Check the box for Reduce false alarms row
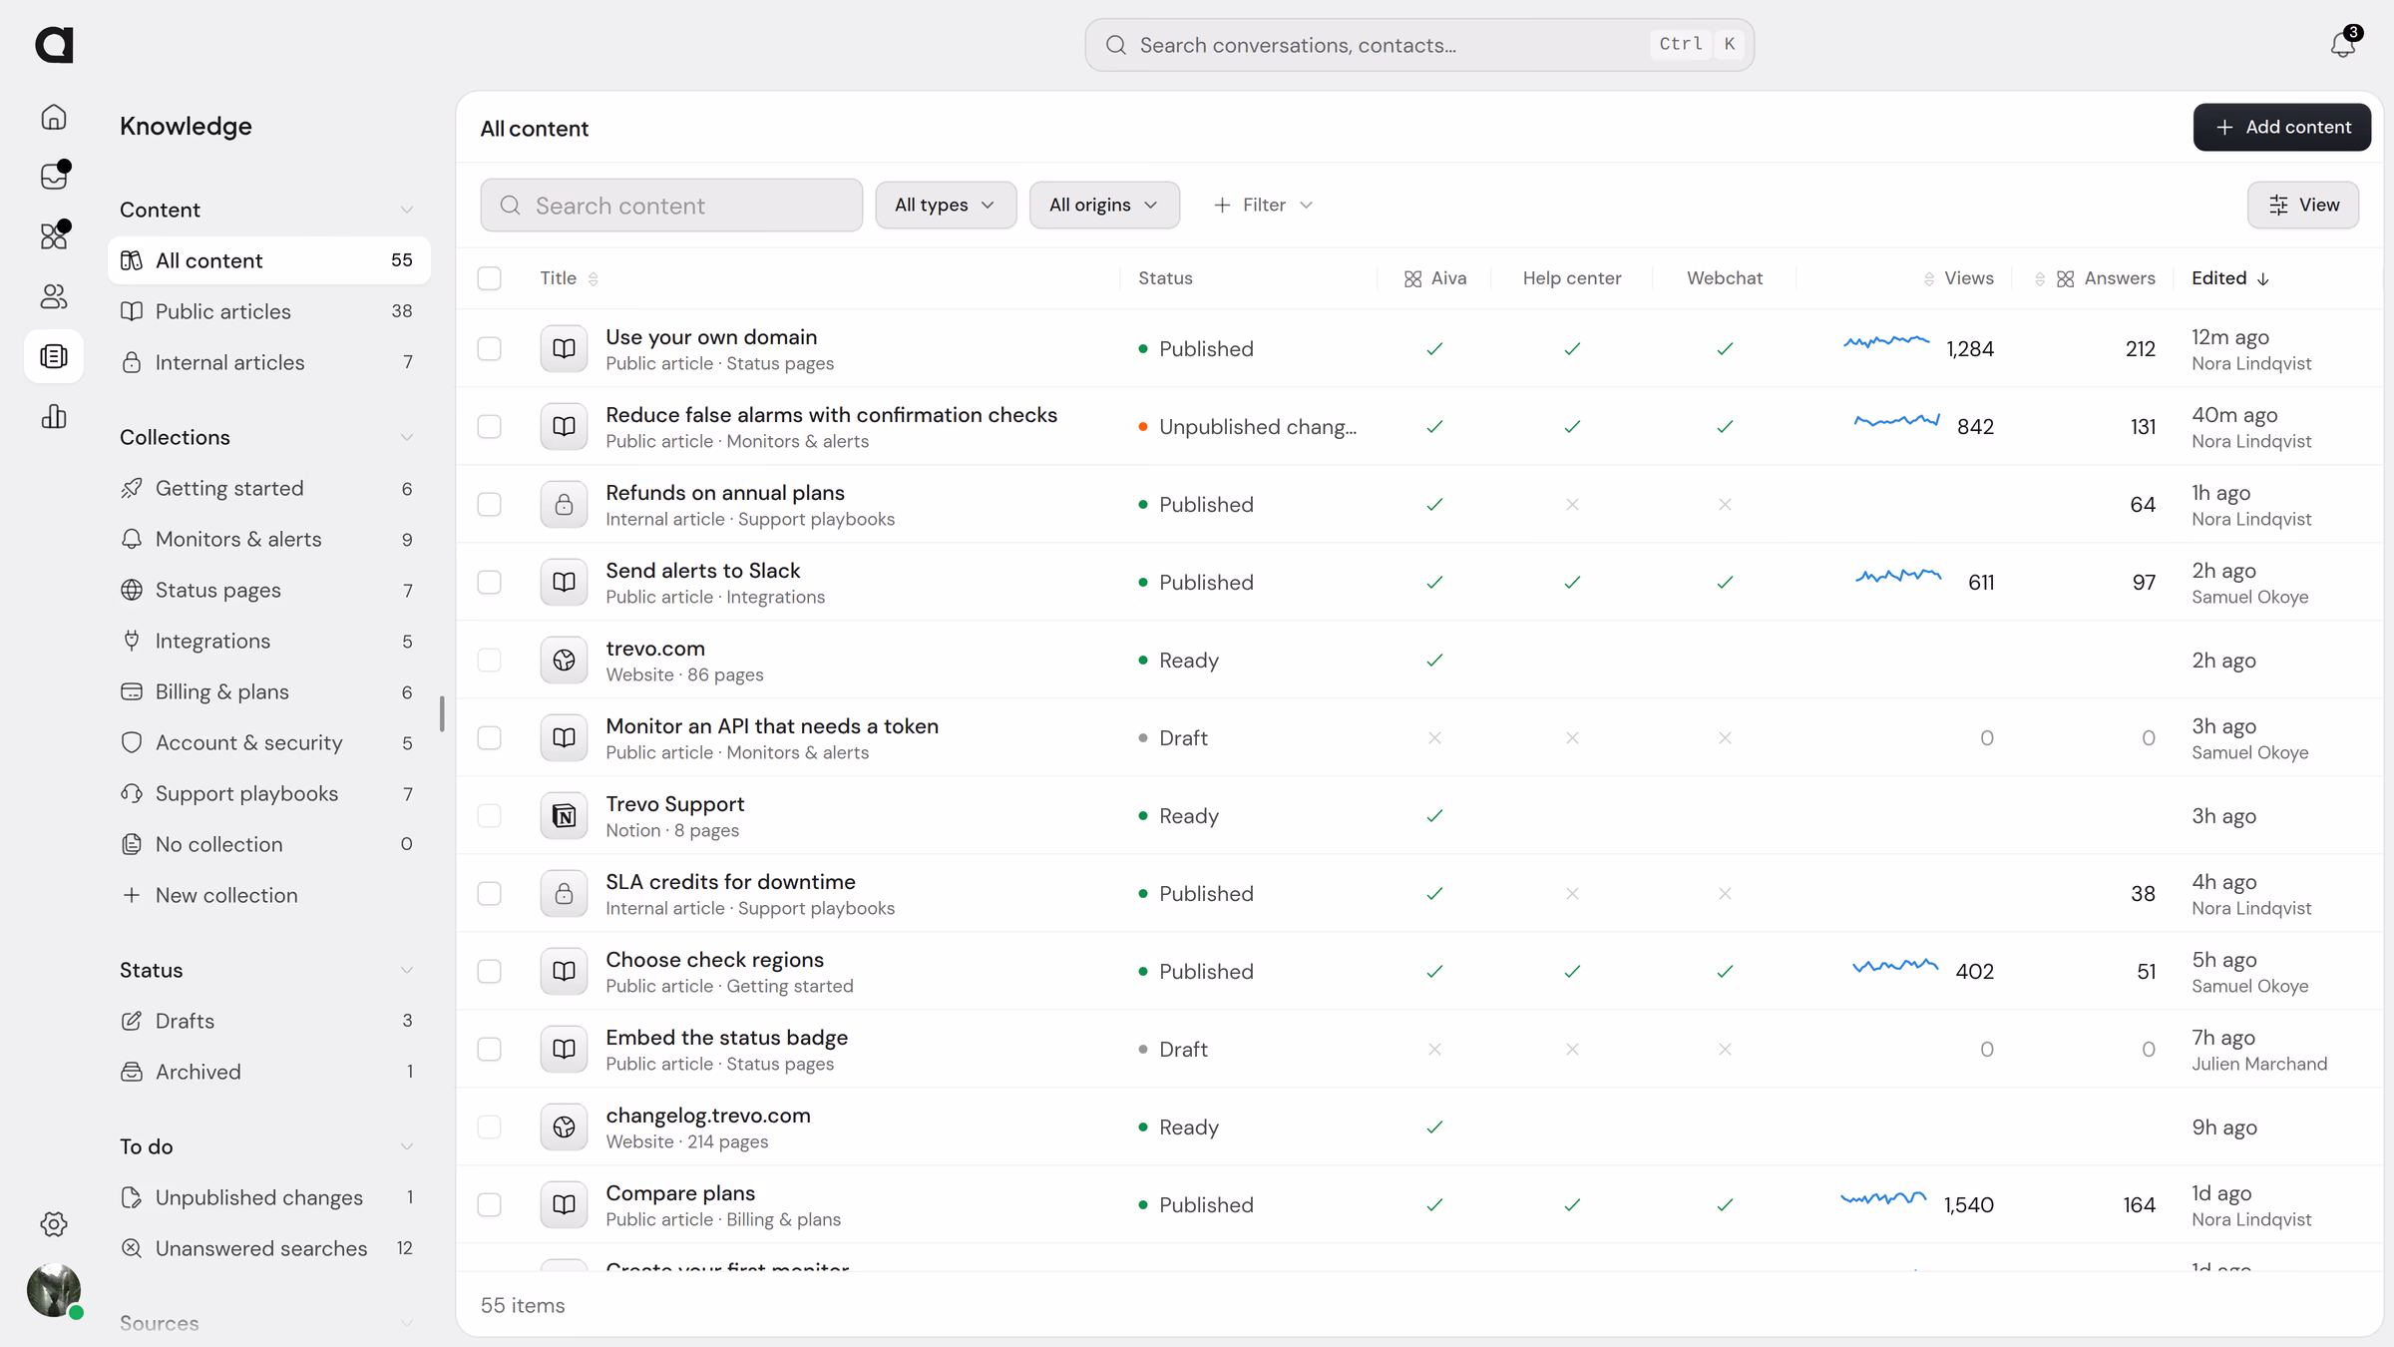The width and height of the screenshot is (2394, 1347). [489, 426]
